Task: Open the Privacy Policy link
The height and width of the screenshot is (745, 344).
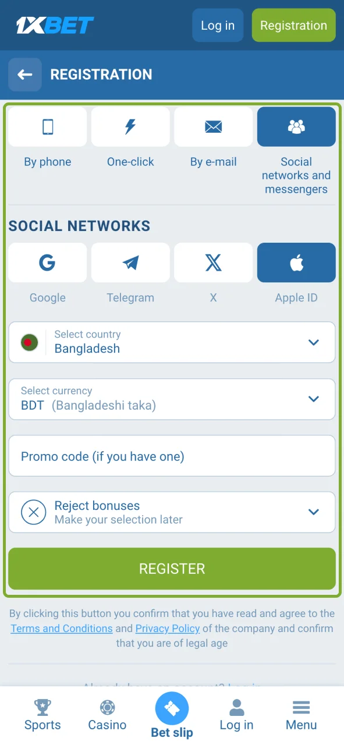Action: tap(168, 629)
